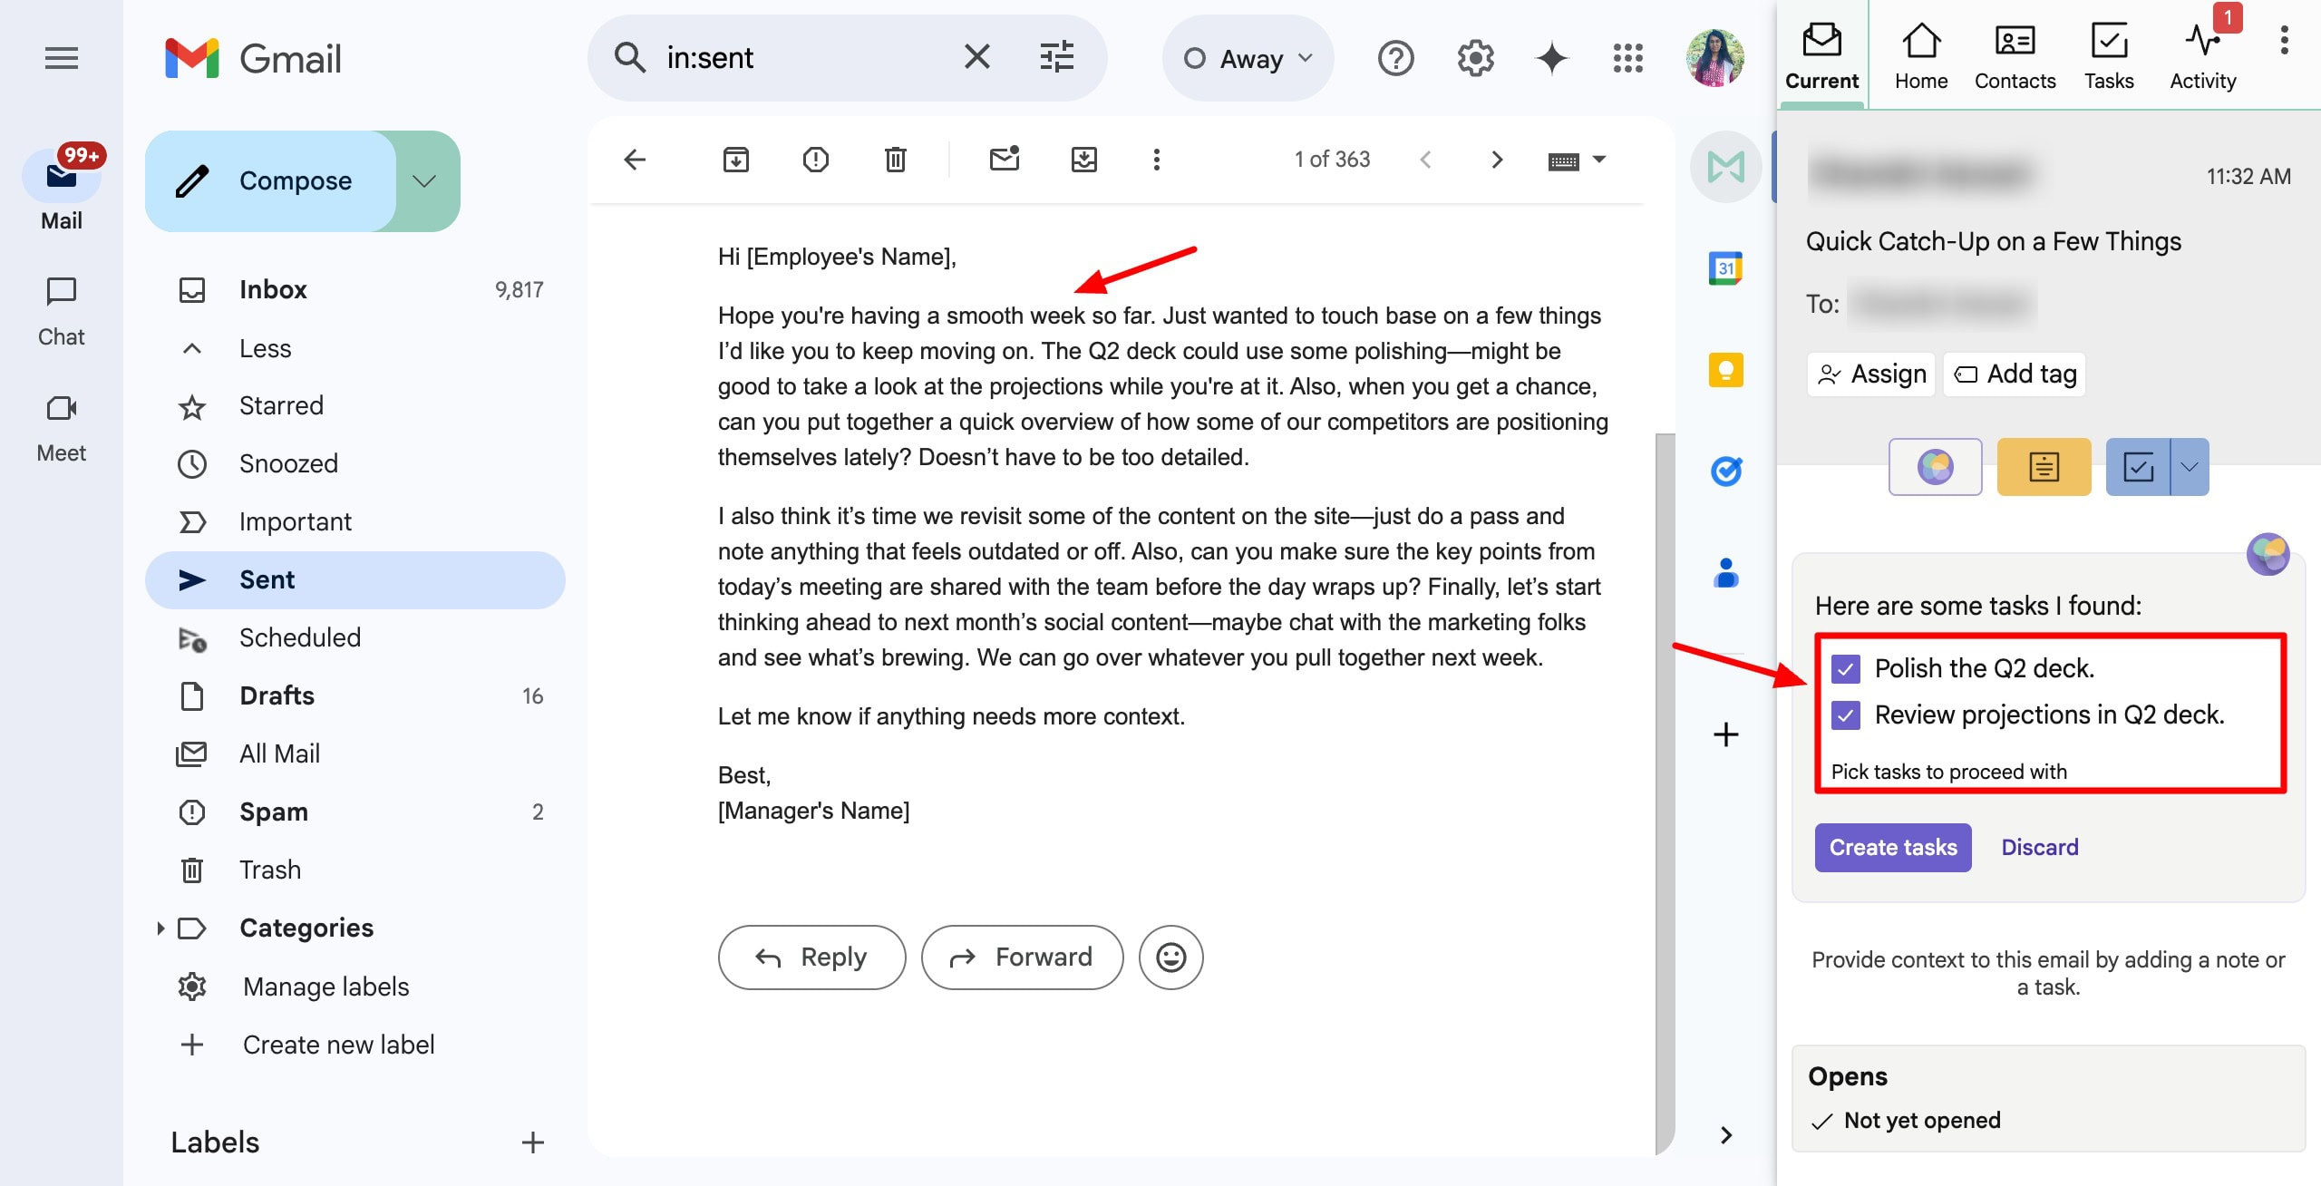Image resolution: width=2321 pixels, height=1186 pixels.
Task: Open Google Keep from the side panel
Action: pos(1725,370)
